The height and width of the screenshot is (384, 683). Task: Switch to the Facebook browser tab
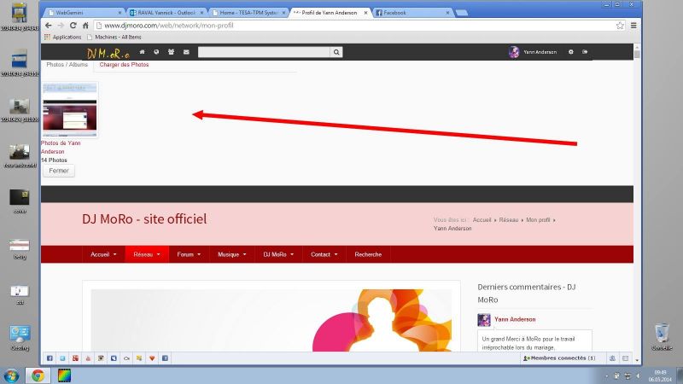[413, 13]
